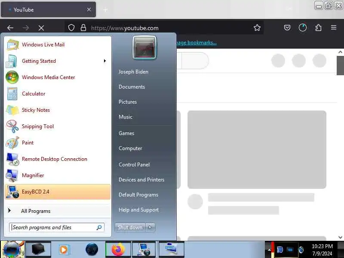
Task: Click the dark globe taskbar icon
Action: [92, 249]
